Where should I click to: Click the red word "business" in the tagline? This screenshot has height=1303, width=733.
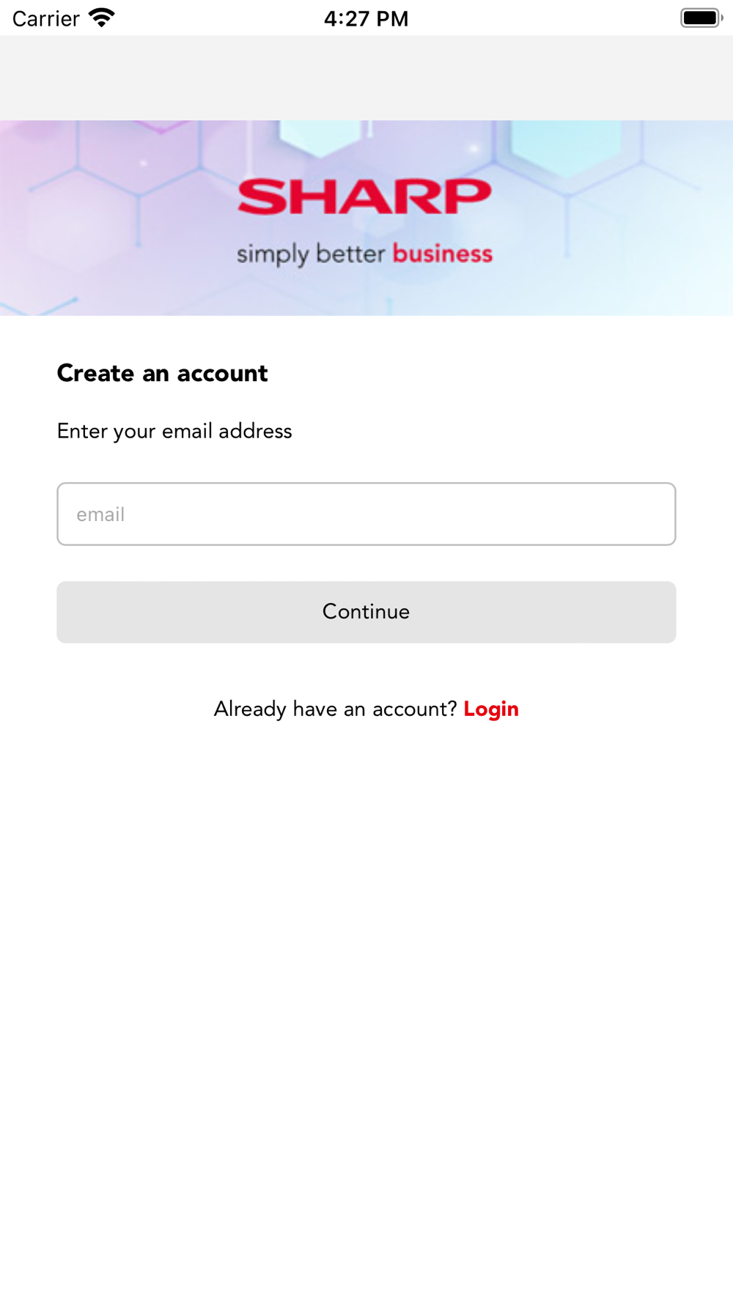click(x=443, y=254)
